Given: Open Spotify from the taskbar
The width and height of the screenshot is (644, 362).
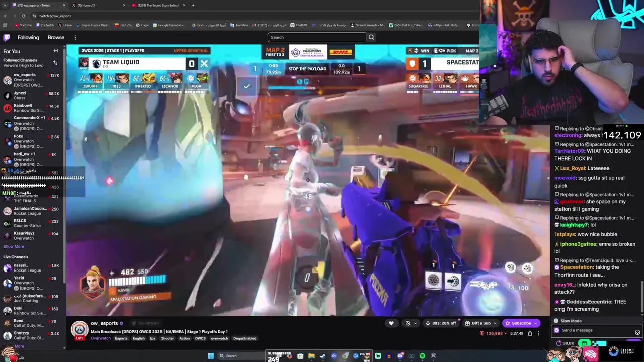Looking at the screenshot, I should (x=422, y=356).
